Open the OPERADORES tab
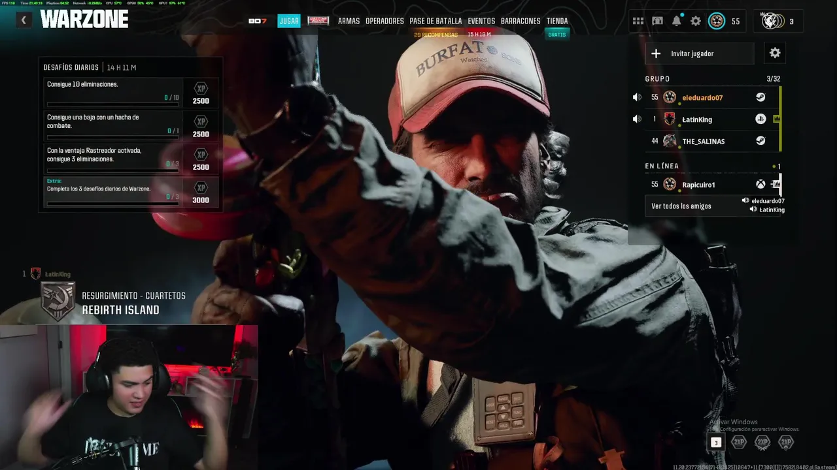This screenshot has height=470, width=837. click(x=384, y=21)
